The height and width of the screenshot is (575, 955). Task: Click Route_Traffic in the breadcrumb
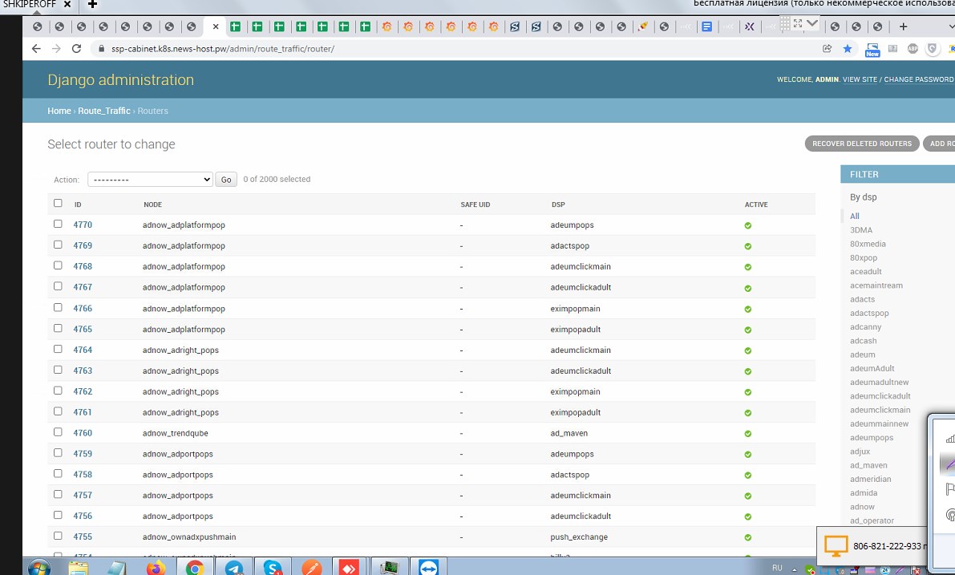[x=103, y=111]
